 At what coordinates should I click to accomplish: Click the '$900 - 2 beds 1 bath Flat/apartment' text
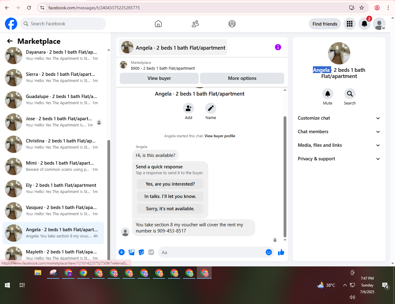pyautogui.click(x=163, y=68)
